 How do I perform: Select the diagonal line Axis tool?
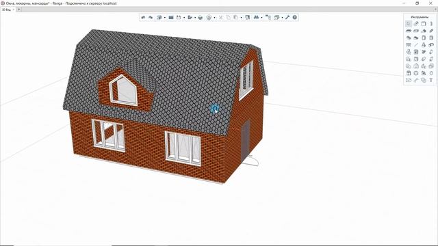point(416,44)
